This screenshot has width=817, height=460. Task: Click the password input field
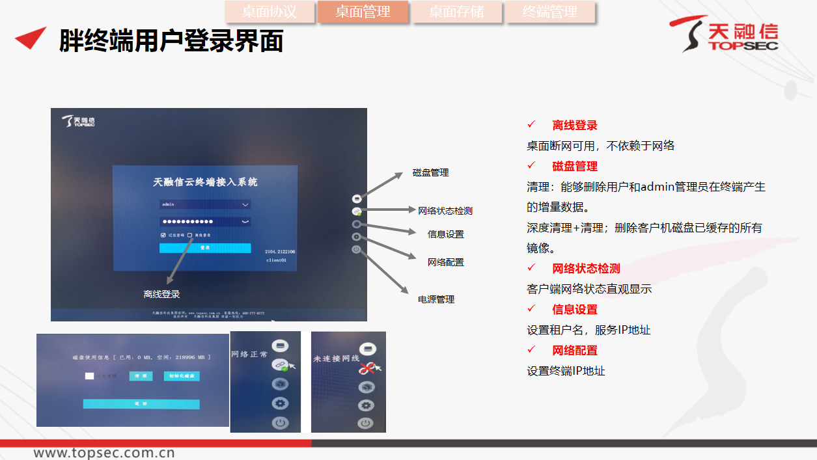coord(205,221)
